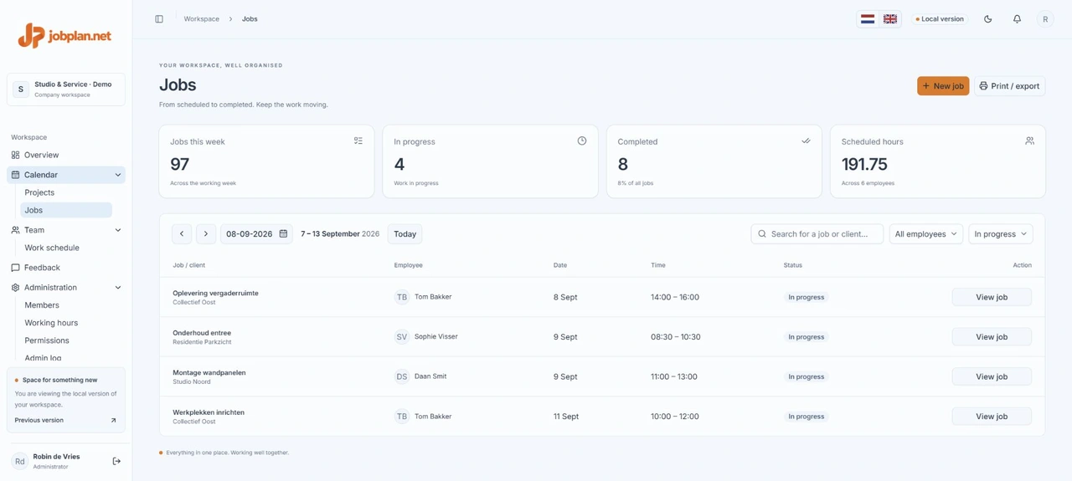Viewport: 1072px width, 481px height.
Task: Collapse the Team section chevron
Action: (x=118, y=230)
